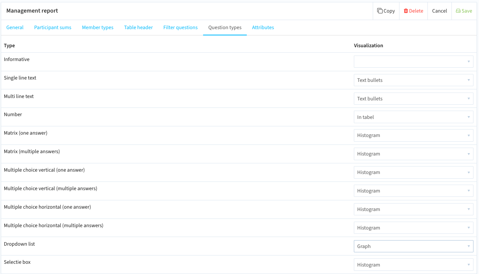Open dropdown for Multiple choice horizontal (one answer)
Screen dimensions: 479x274
pos(413,209)
